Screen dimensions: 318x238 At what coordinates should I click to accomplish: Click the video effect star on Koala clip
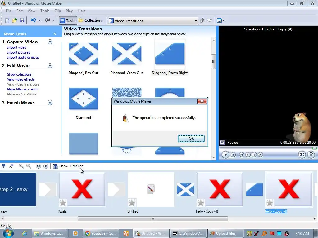[x=63, y=203]
